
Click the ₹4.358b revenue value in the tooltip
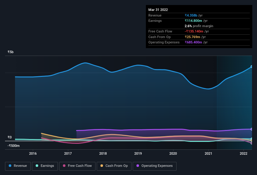point(191,15)
